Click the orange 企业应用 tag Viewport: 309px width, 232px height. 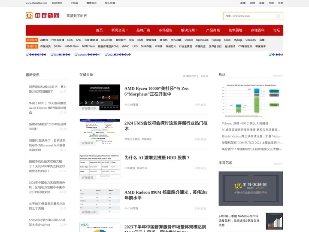coord(32,40)
